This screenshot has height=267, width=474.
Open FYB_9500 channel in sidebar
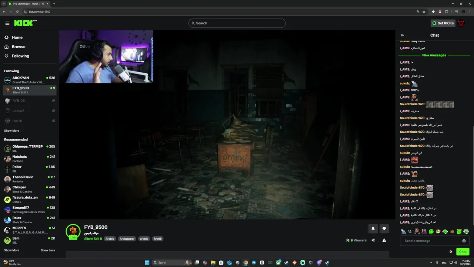[x=30, y=90]
